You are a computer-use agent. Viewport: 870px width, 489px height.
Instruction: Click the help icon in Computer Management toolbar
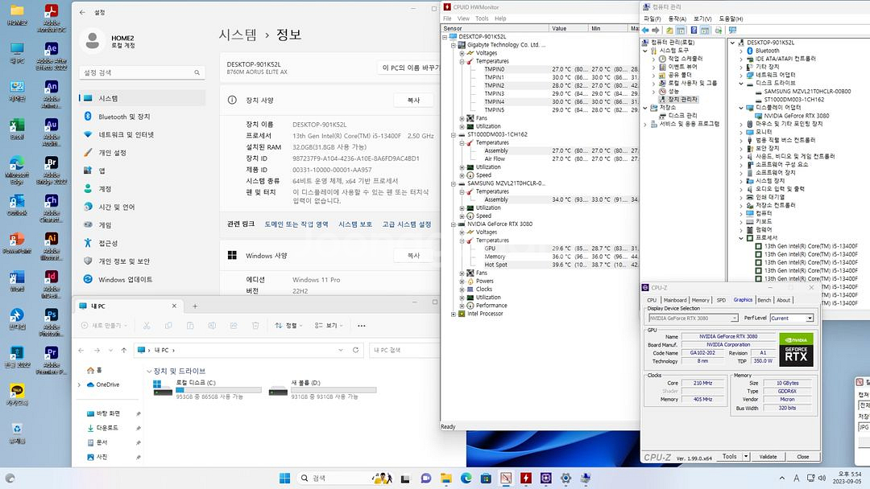coord(694,31)
